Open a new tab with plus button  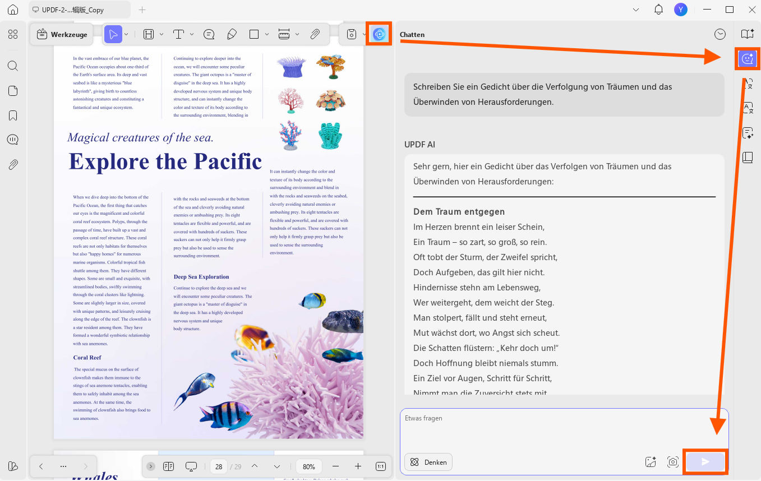[x=142, y=10]
